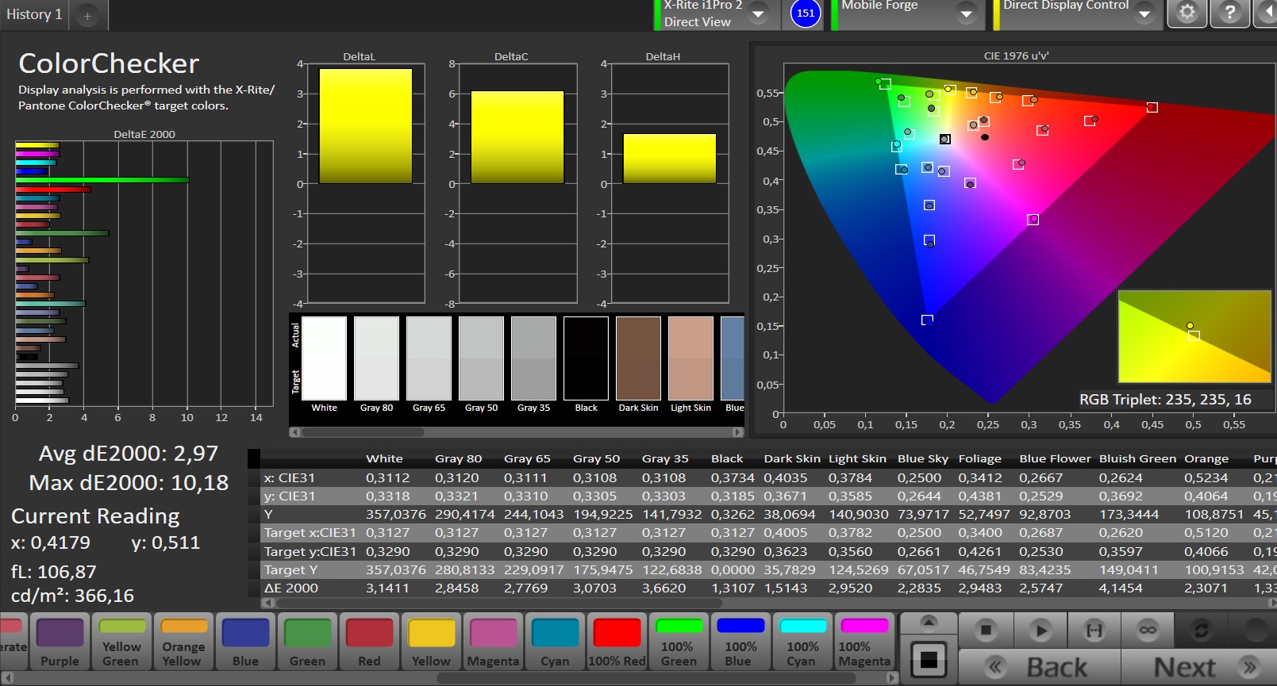The width and height of the screenshot is (1277, 686).
Task: Click the large black pattern square icon
Action: tap(928, 659)
